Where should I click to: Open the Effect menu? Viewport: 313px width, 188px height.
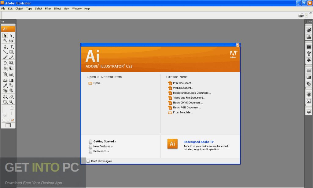click(57, 9)
